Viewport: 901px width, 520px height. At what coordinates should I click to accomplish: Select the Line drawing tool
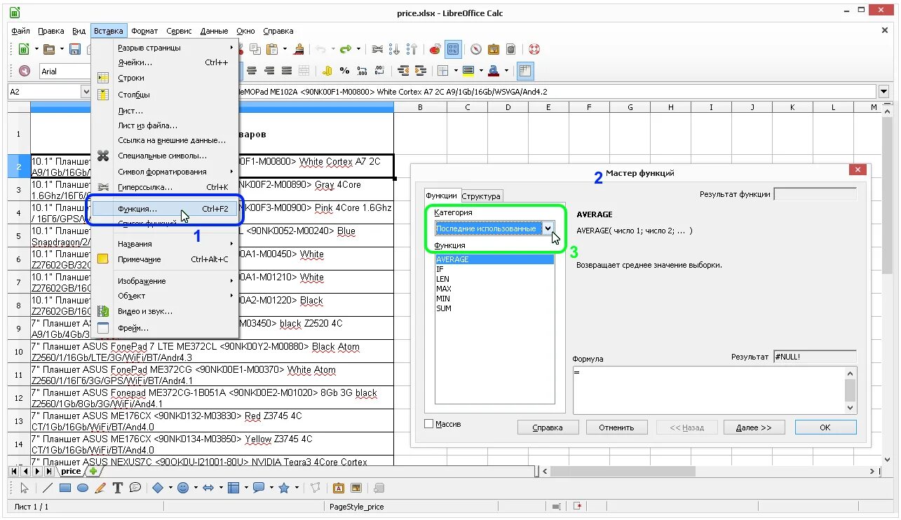[x=48, y=488]
